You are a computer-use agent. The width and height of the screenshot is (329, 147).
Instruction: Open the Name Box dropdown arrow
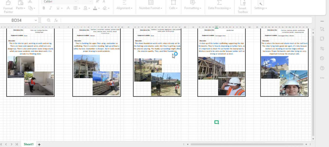tap(36, 20)
